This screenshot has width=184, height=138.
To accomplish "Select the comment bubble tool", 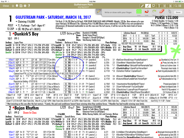I will tap(153, 6).
